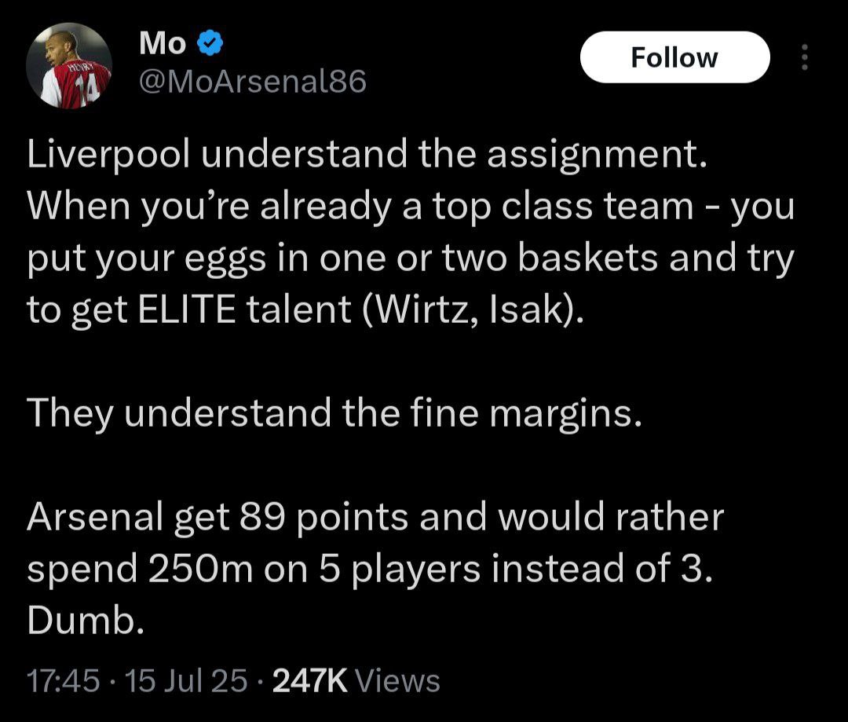Click 'They understand the fine margins.' line
This screenshot has height=722, width=848.
[334, 414]
